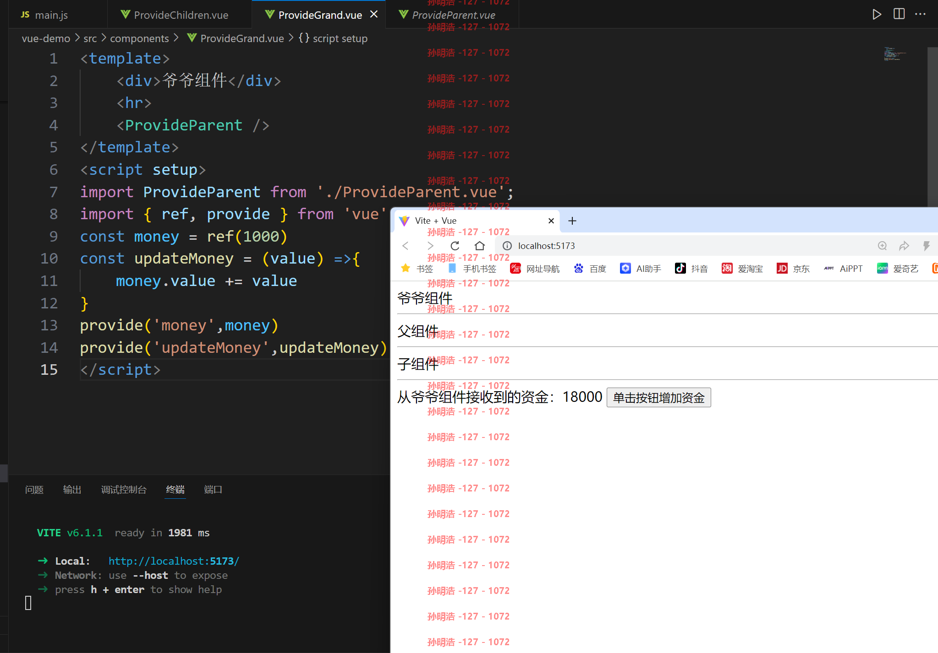The height and width of the screenshot is (653, 938).
Task: Open the 京东 bookmark
Action: coord(793,269)
